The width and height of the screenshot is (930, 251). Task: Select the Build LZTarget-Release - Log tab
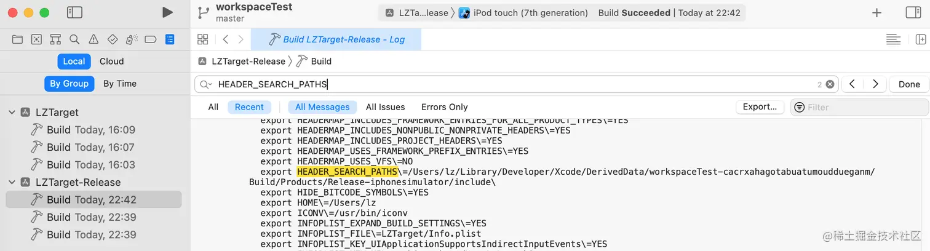click(x=336, y=39)
